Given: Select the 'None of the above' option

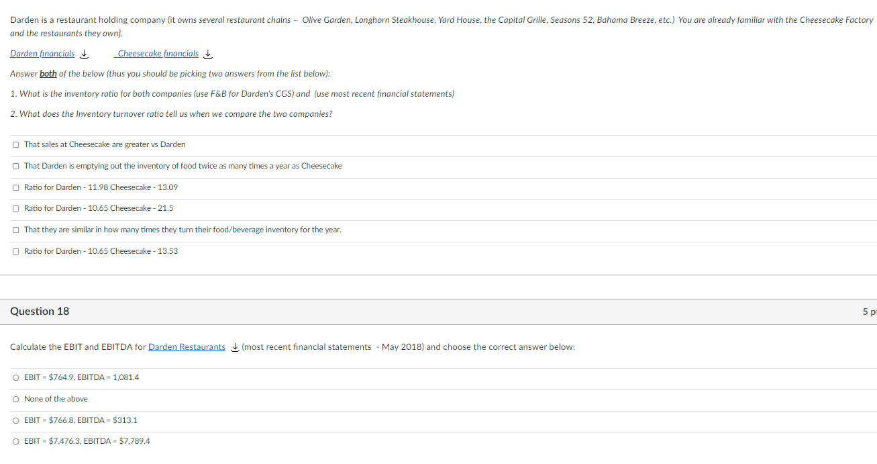Looking at the screenshot, I should point(15,399).
